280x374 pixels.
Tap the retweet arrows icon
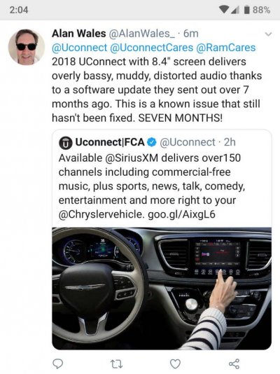click(x=117, y=364)
